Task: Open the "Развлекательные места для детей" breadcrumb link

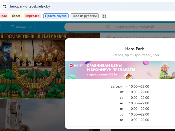Action: click(x=144, y=38)
